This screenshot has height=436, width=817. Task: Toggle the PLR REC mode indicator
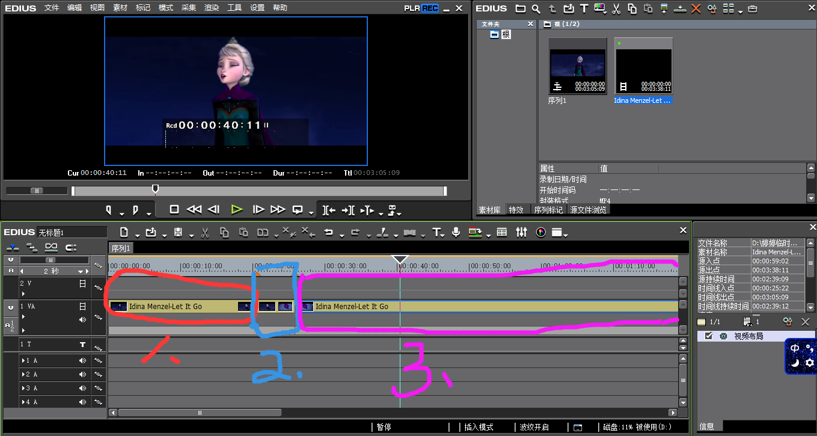point(421,8)
